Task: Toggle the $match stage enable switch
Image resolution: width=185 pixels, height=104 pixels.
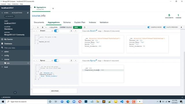Action: [x=56, y=31]
